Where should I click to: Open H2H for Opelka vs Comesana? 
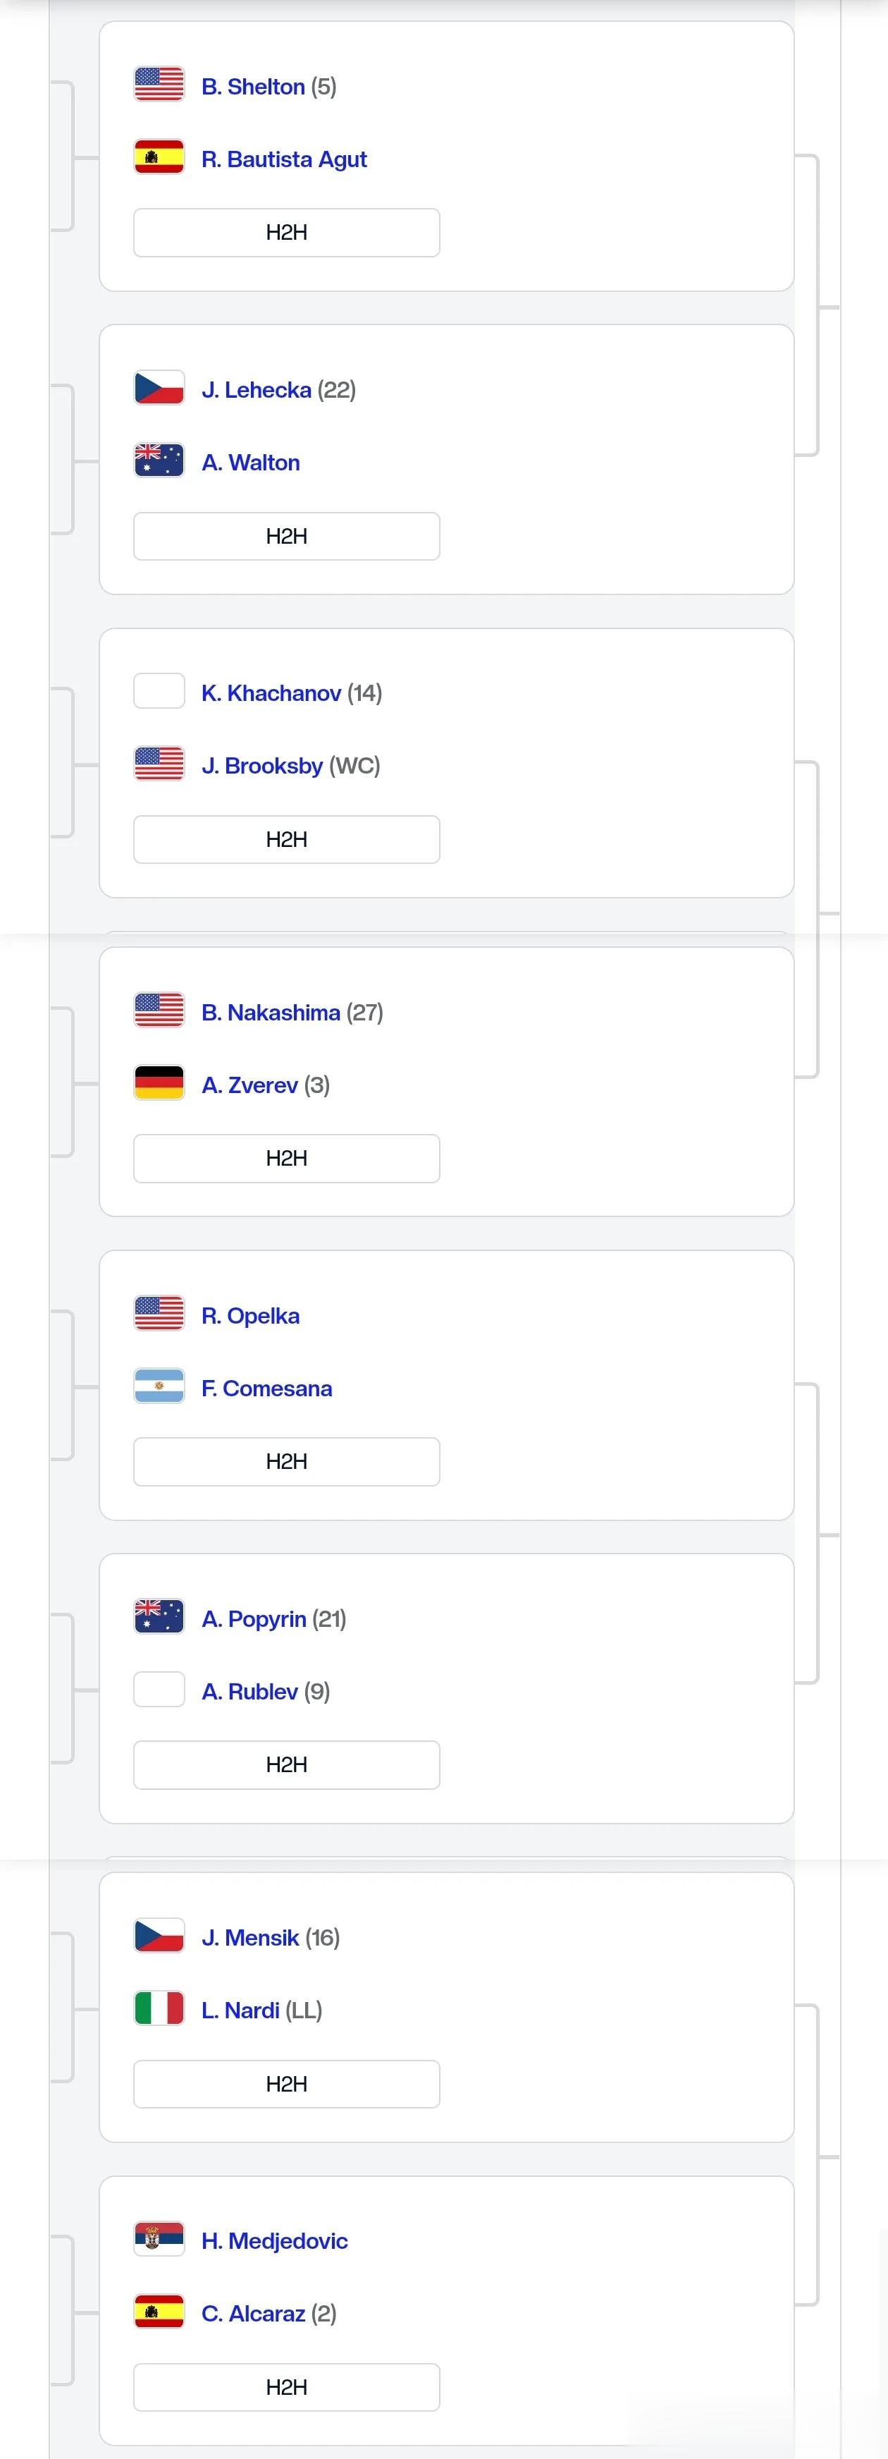coord(286,1463)
